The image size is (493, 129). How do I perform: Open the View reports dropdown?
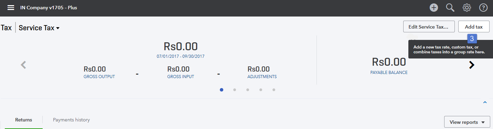pyautogui.click(x=467, y=122)
